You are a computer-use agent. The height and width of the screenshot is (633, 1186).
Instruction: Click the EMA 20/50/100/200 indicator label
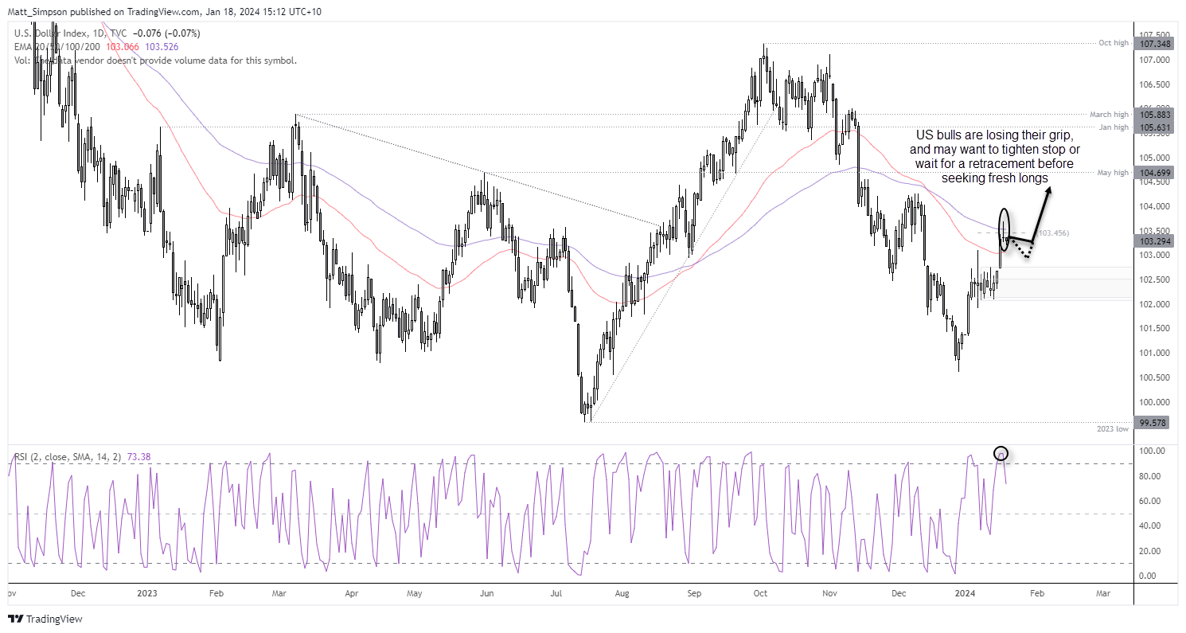57,46
